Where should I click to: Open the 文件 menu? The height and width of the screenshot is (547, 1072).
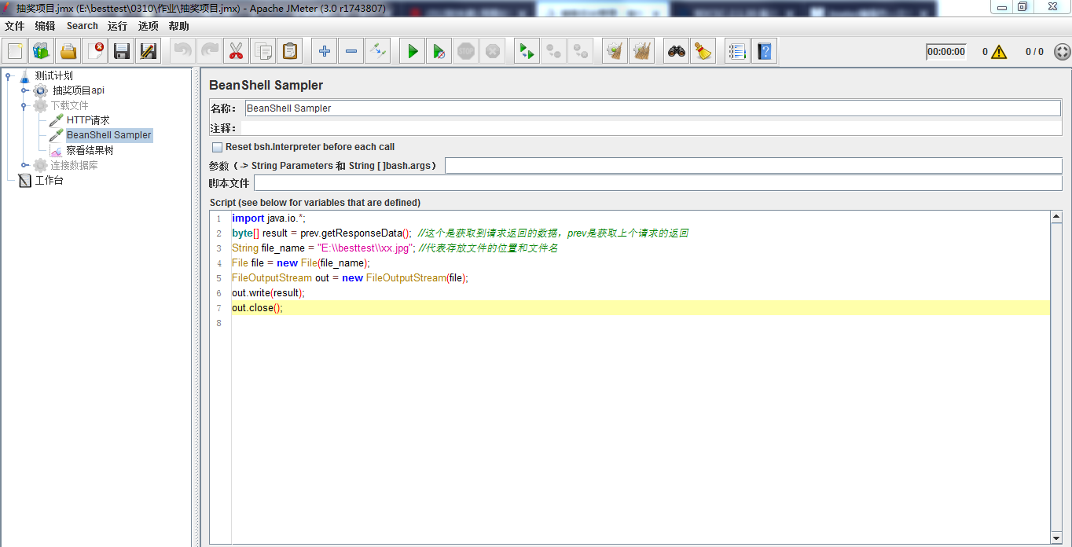14,26
